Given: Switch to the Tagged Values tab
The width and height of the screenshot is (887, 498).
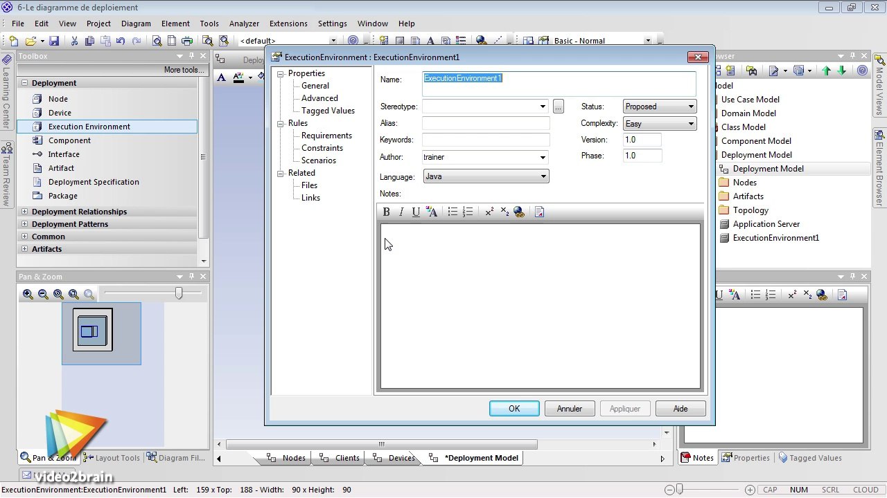Looking at the screenshot, I should (809, 458).
